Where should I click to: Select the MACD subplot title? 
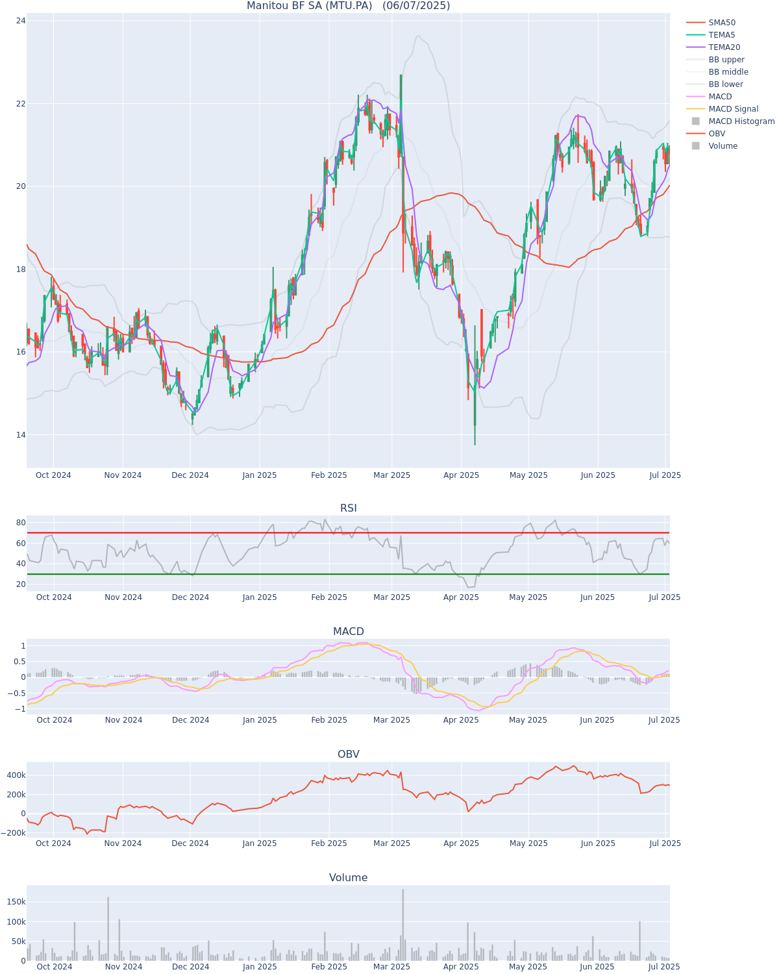pyautogui.click(x=348, y=632)
